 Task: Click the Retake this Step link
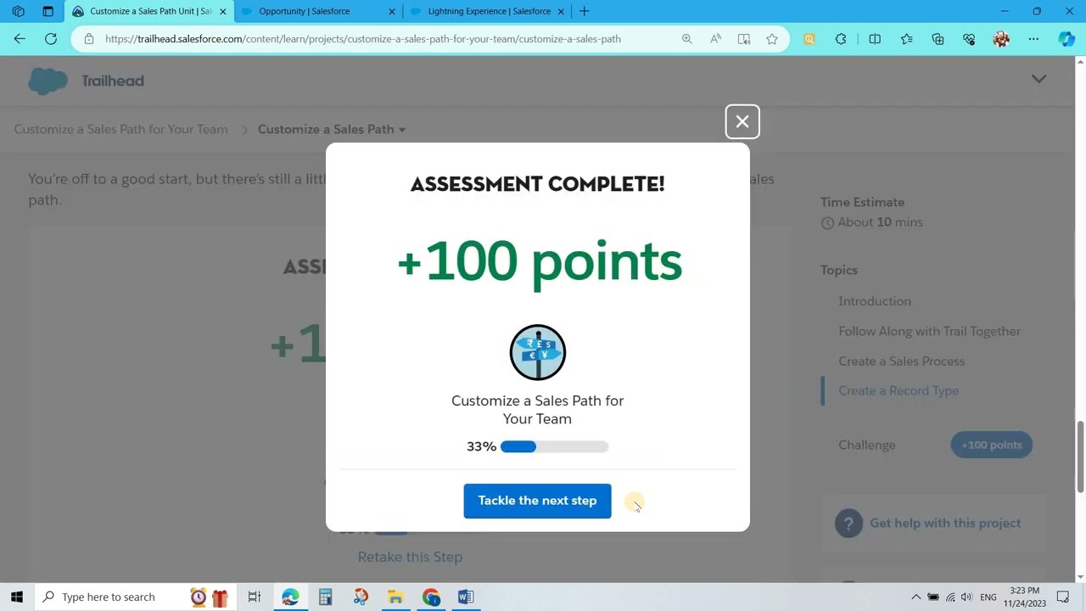point(410,557)
